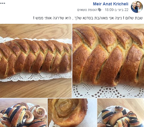This screenshot has height=127, width=144.
Task: Click the tag icon beside הוספת נושאים
Action: tap(100, 10)
